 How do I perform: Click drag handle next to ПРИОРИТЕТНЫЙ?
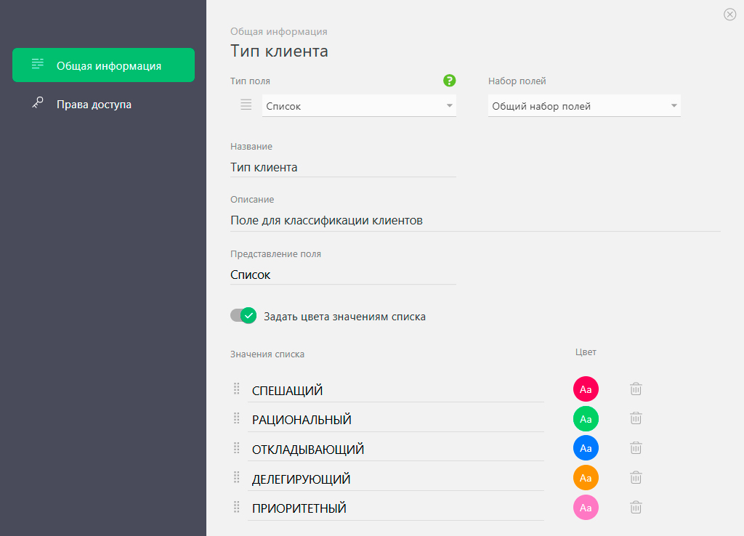pyautogui.click(x=236, y=507)
